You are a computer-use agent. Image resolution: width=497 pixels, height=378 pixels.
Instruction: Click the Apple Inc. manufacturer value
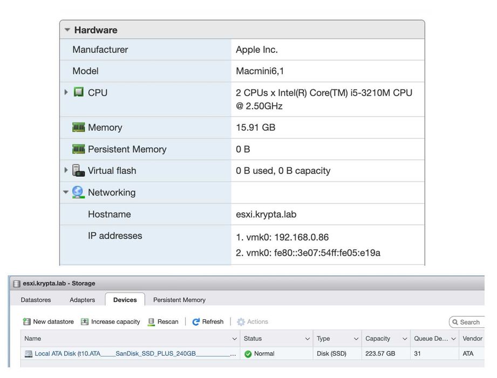257,50
